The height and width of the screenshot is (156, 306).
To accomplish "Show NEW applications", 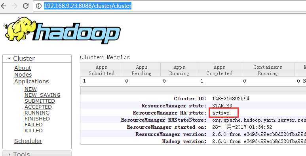I will [x=30, y=89].
